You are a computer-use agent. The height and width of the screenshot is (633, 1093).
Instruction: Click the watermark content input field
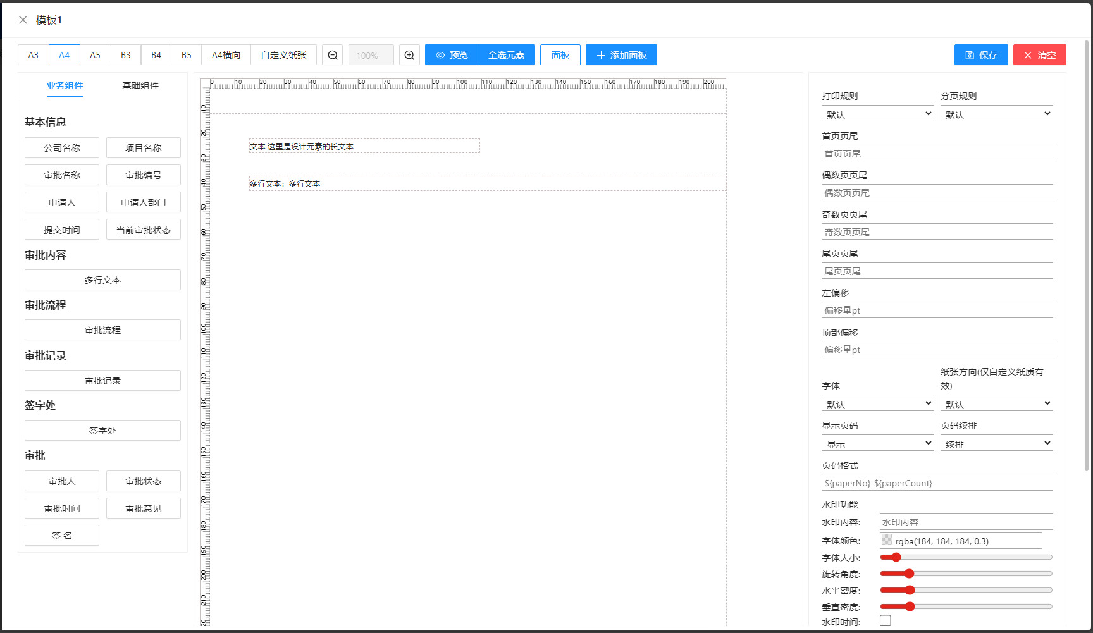click(x=966, y=522)
